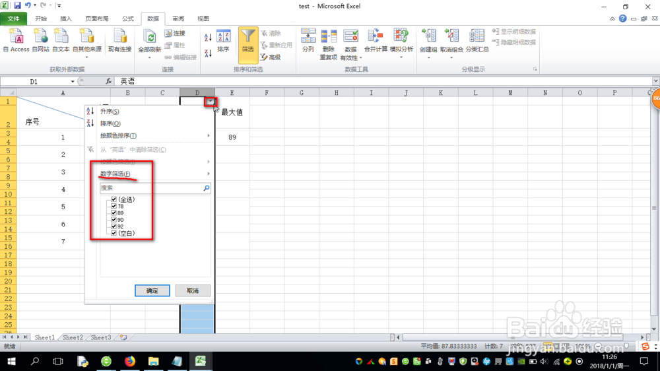The image size is (660, 371).
Task: Click Consolidate (合并计算)
Action: pyautogui.click(x=376, y=41)
